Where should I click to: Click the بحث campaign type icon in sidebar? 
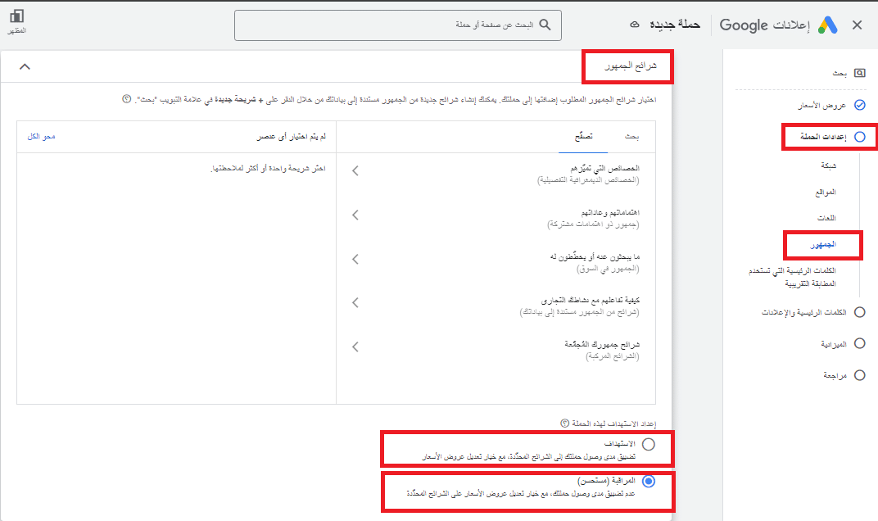tap(859, 73)
